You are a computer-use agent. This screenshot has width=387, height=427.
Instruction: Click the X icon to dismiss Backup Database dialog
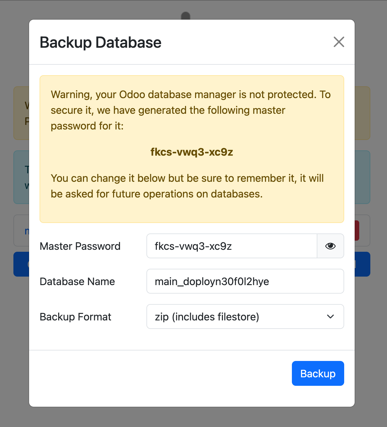pyautogui.click(x=339, y=42)
